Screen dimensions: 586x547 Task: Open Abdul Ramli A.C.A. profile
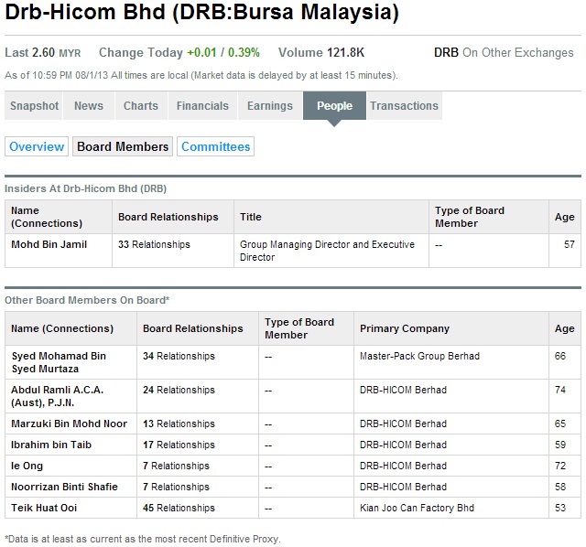[57, 396]
